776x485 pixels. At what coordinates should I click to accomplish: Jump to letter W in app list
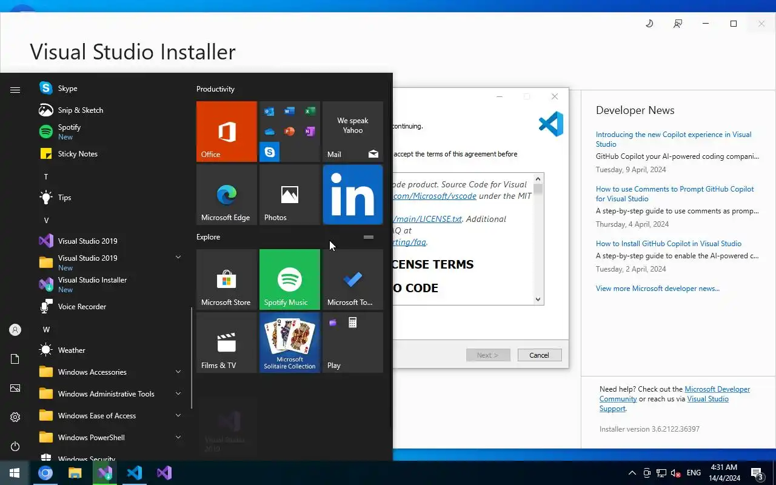pos(46,330)
